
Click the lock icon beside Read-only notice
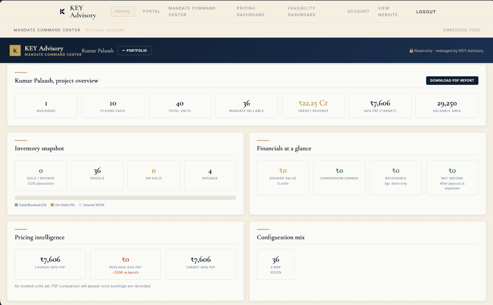click(x=411, y=51)
